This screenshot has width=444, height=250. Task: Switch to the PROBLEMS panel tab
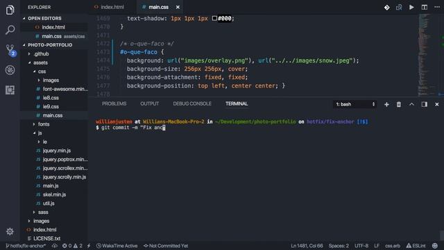114,103
